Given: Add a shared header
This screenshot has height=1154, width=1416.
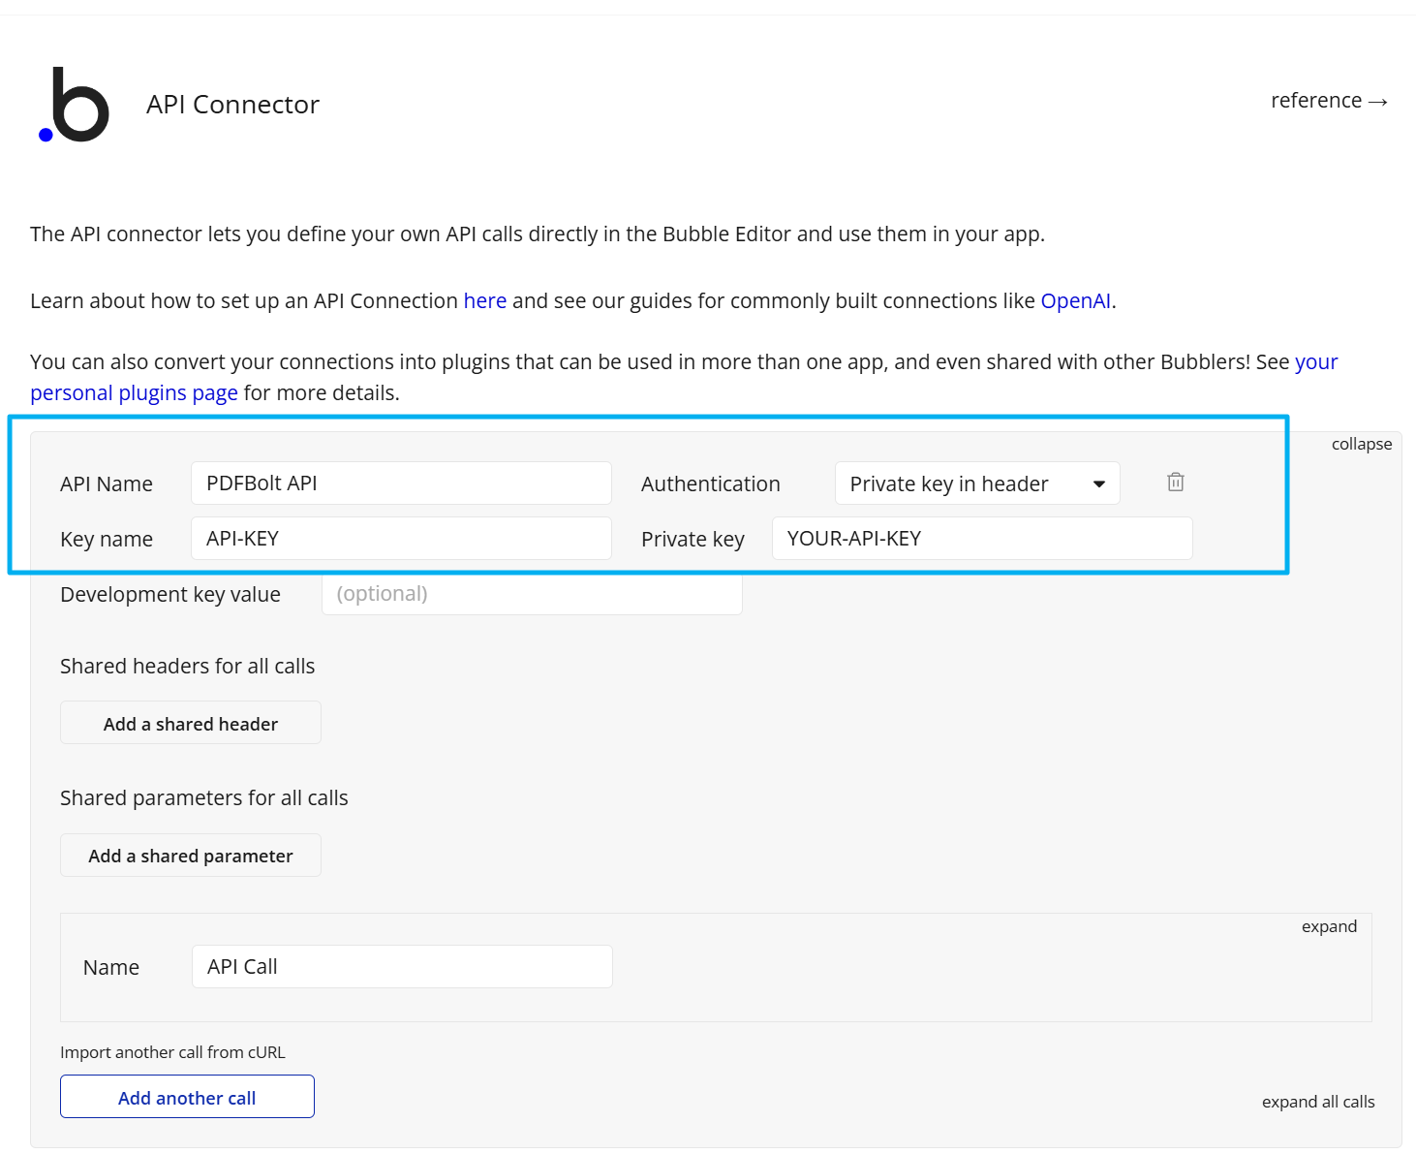Looking at the screenshot, I should coord(190,723).
